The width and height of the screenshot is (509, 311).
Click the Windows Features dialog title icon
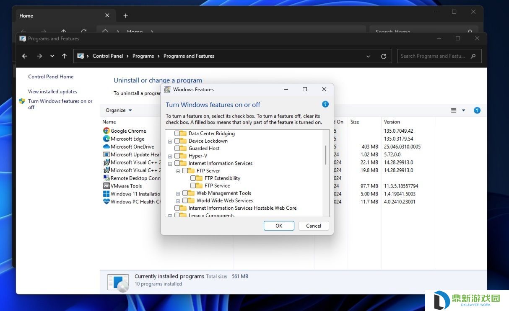(167, 89)
